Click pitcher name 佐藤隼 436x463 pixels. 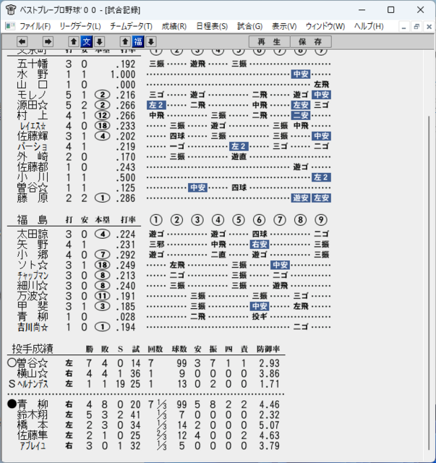tap(33, 436)
